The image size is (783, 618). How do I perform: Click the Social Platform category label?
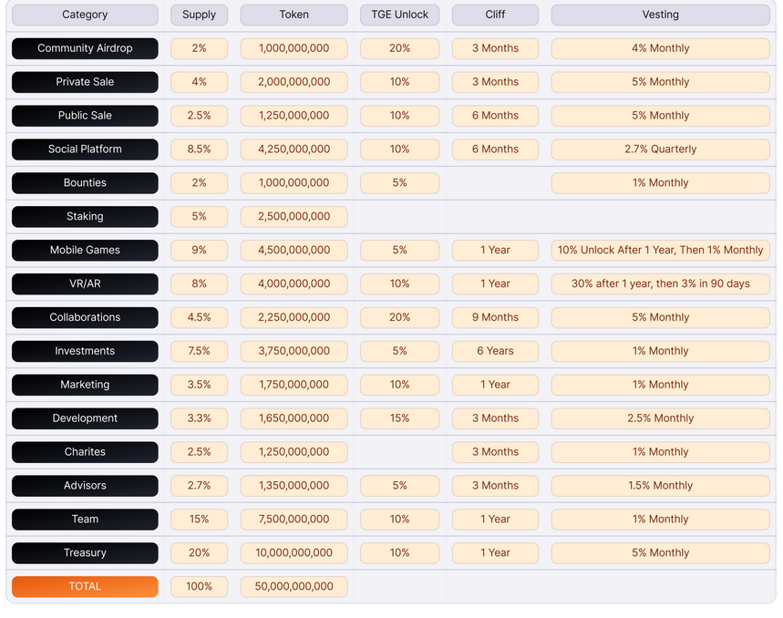[x=85, y=149]
